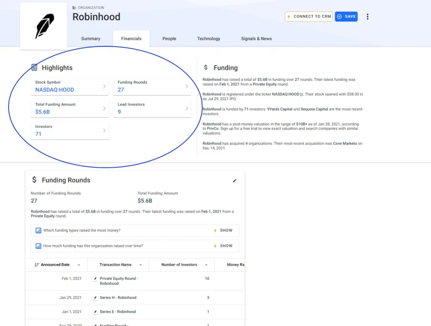Image resolution: width=431 pixels, height=326 pixels.
Task: Click the blue Save button
Action: point(346,16)
